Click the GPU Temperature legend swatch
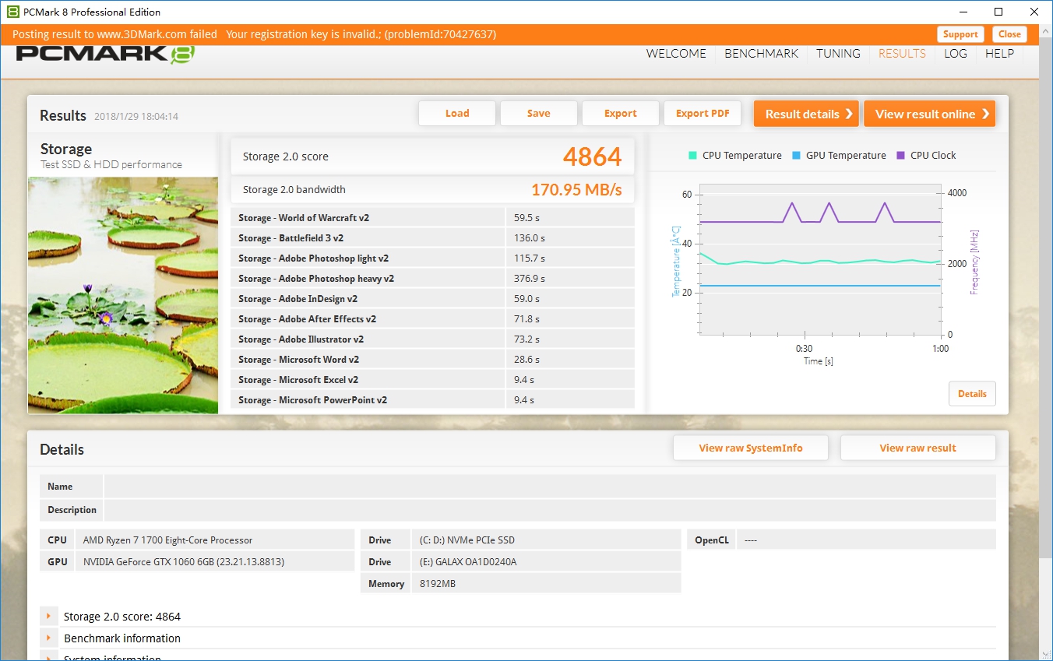1053x661 pixels. 796,155
